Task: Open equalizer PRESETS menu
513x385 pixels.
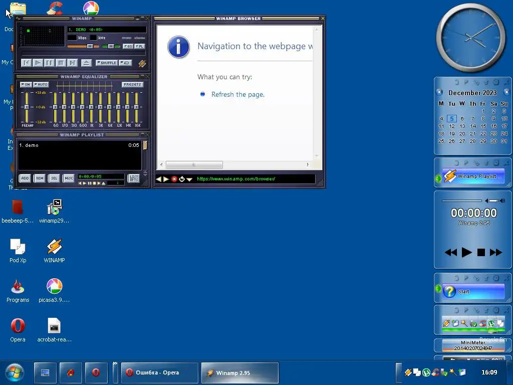Action: pyautogui.click(x=132, y=84)
